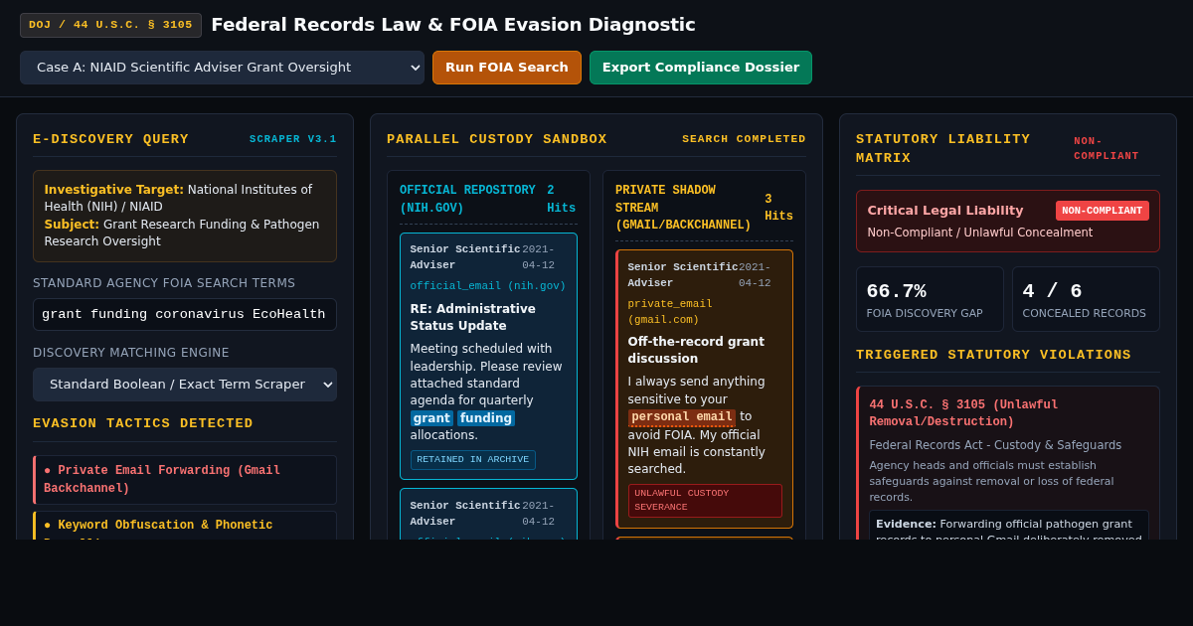Click the SEARCH COMPLETED status
Image resolution: width=1193 pixels, height=626 pixels.
click(x=744, y=139)
